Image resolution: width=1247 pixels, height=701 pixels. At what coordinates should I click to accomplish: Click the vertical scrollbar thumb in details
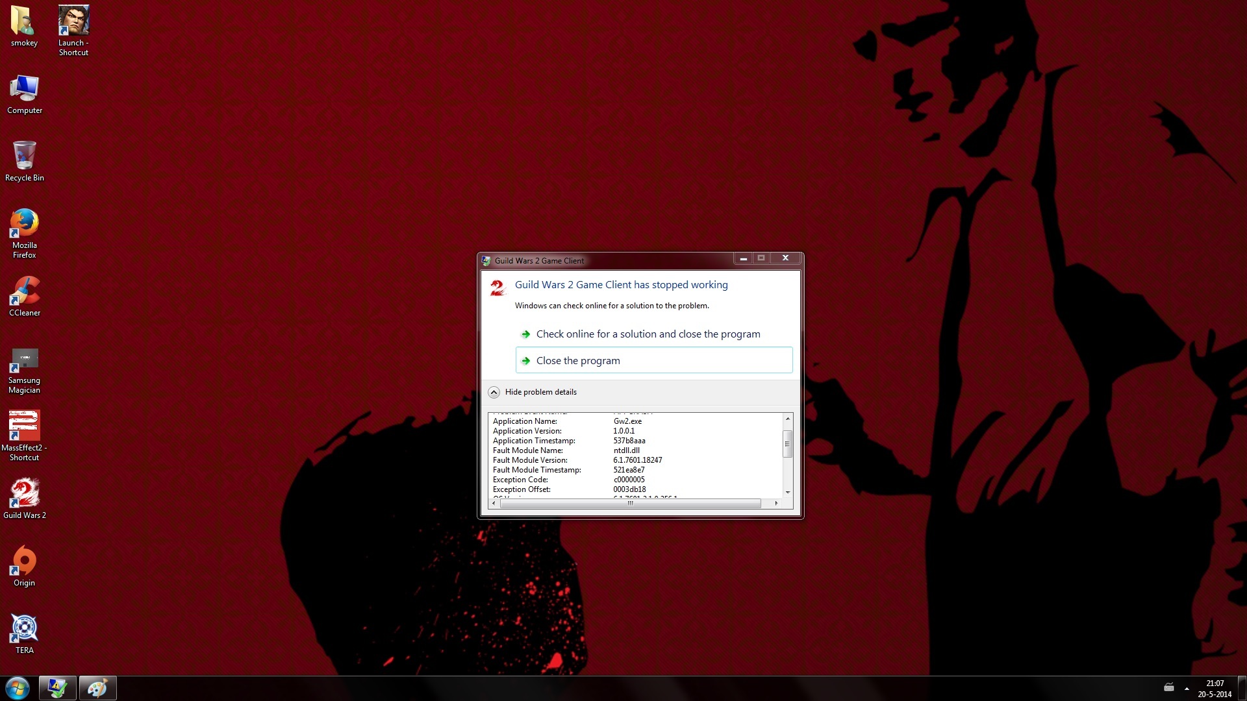[788, 444]
